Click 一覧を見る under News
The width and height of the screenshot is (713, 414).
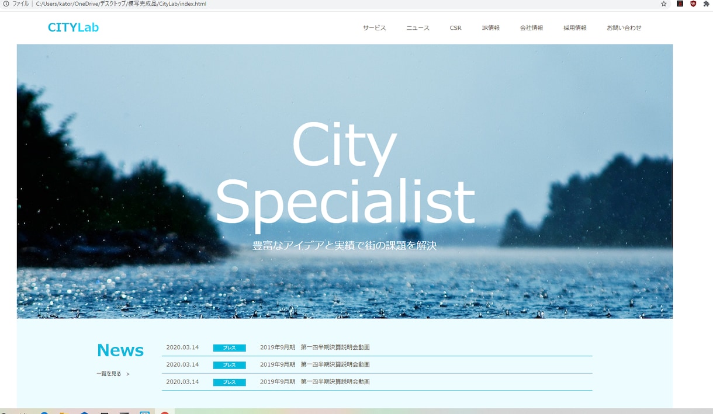113,374
